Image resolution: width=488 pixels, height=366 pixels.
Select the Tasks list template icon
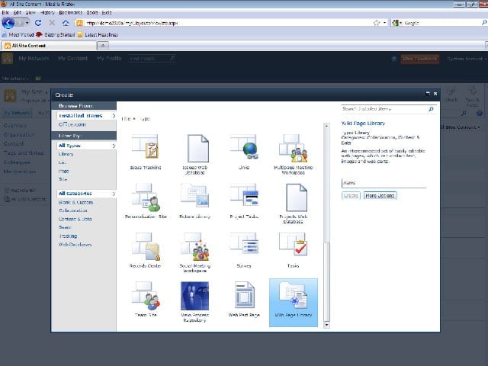(293, 244)
